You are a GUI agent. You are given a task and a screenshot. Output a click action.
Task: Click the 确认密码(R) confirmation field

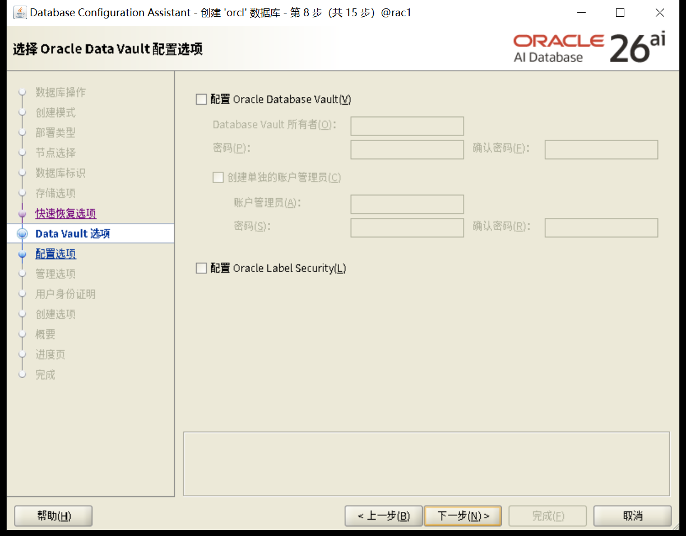click(x=601, y=227)
